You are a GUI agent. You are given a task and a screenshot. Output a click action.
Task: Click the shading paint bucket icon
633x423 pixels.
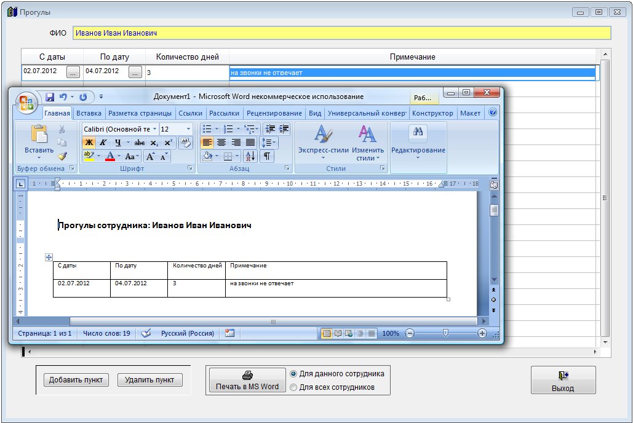point(207,156)
